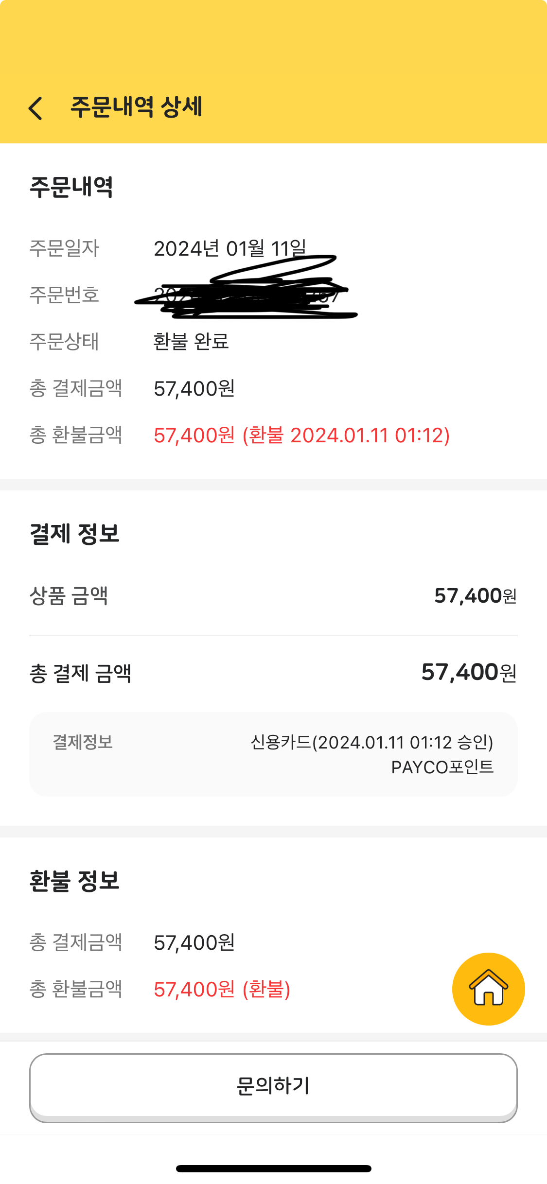
Task: Tap the 결제 정보 section heading
Action: (74, 533)
